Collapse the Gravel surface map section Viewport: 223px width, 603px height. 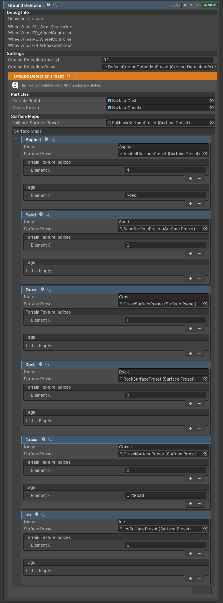click(116, 440)
